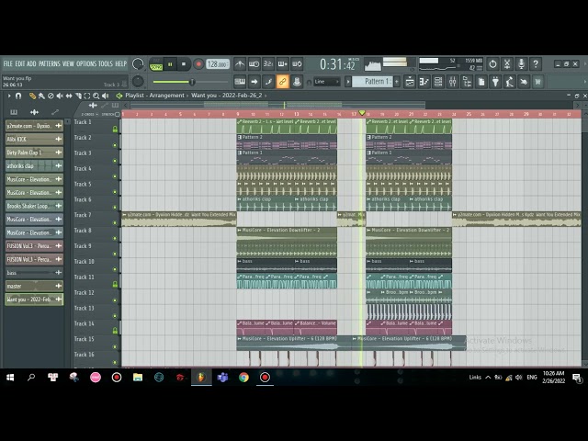The width and height of the screenshot is (588, 441).
Task: Toggle the orange link multi-controller icon
Action: point(282,82)
